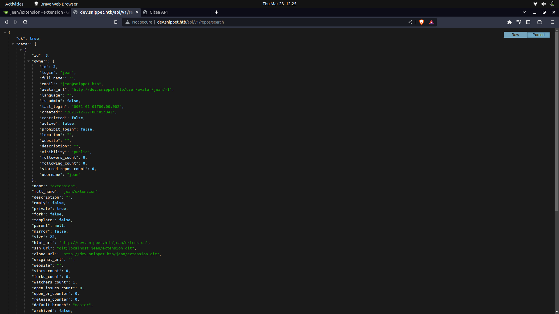Open the Brave Wallet icon
Viewport: 559px width, 314px height.
click(540, 22)
